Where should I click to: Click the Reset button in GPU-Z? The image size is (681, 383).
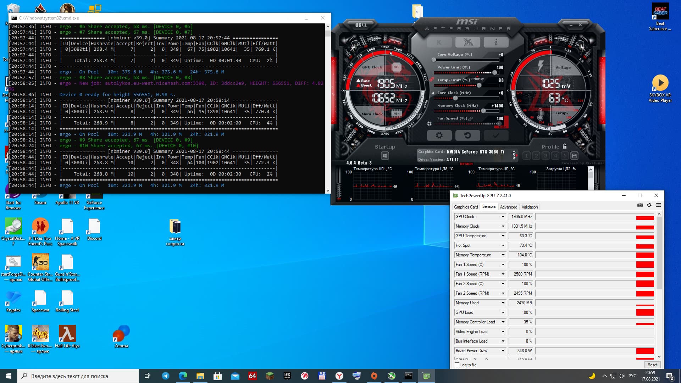tap(652, 365)
